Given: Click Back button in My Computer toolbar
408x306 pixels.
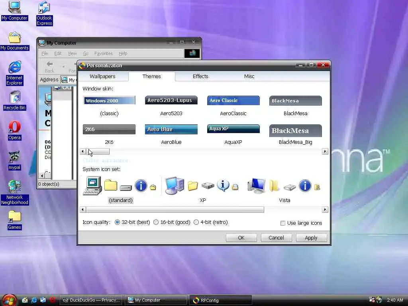Looking at the screenshot, I should pyautogui.click(x=49, y=67).
